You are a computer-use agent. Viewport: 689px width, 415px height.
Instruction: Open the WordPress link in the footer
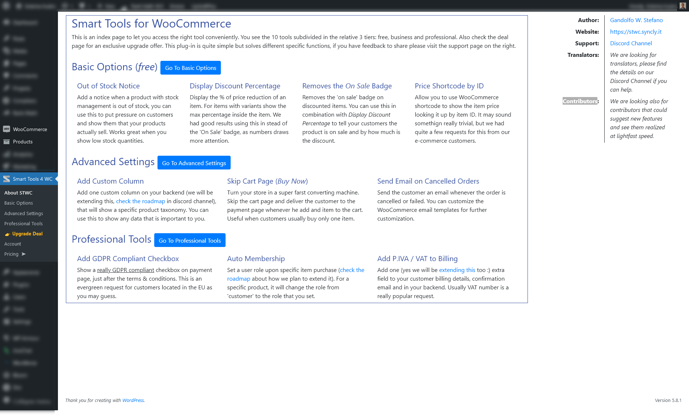click(x=133, y=401)
